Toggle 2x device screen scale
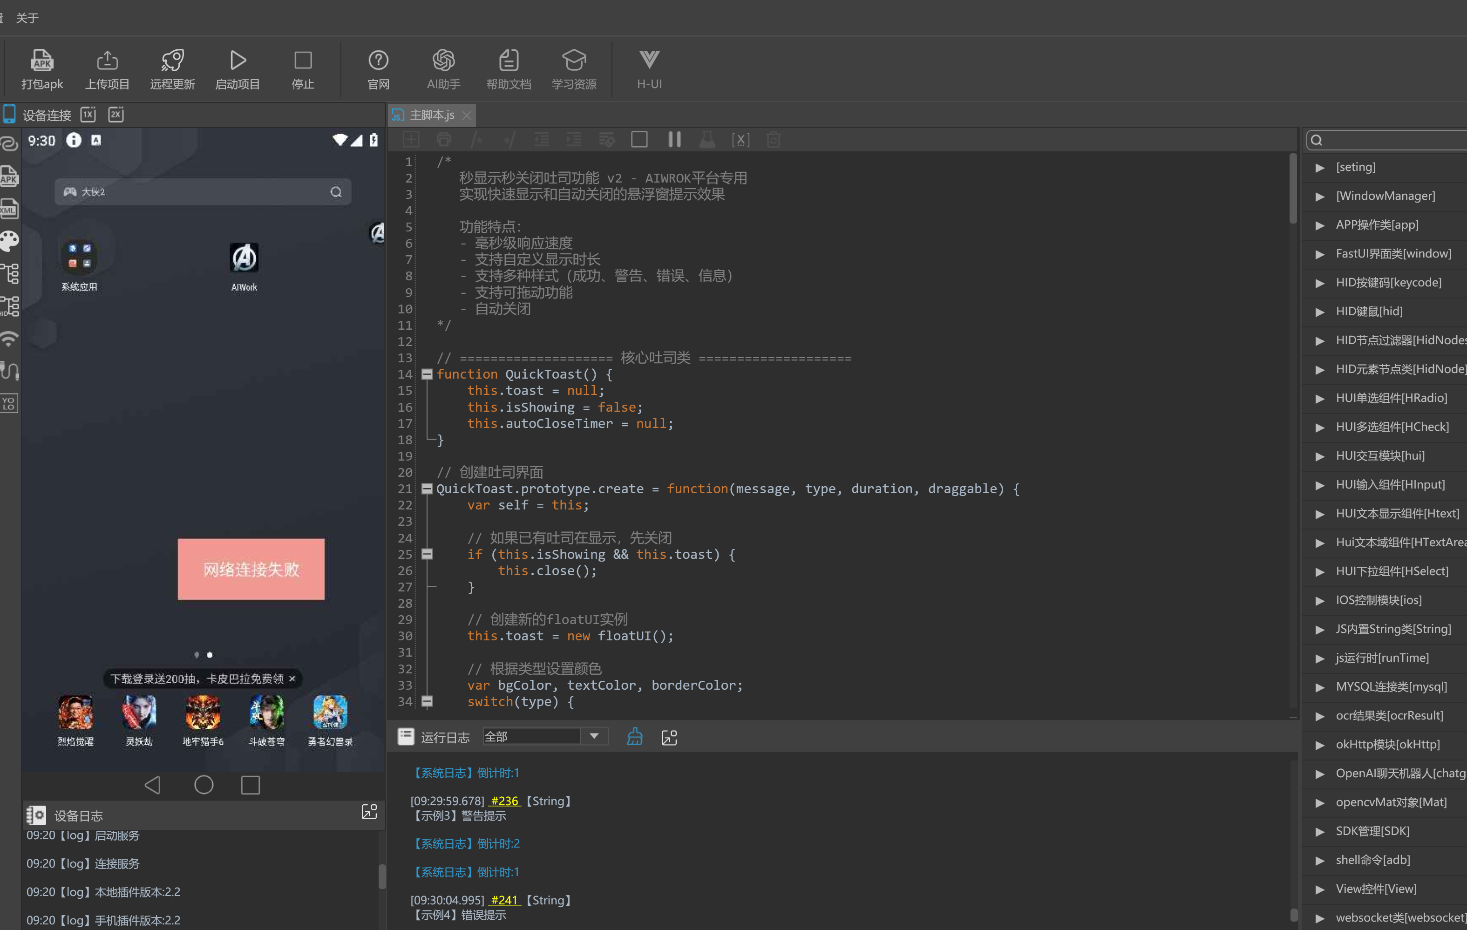1467x930 pixels. (116, 115)
